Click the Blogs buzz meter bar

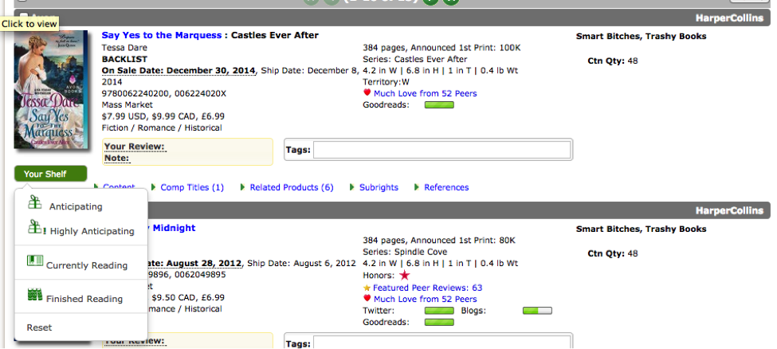coord(536,311)
